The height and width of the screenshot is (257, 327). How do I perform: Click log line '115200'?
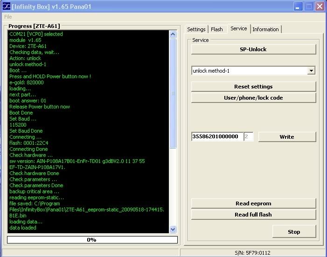tap(18, 125)
